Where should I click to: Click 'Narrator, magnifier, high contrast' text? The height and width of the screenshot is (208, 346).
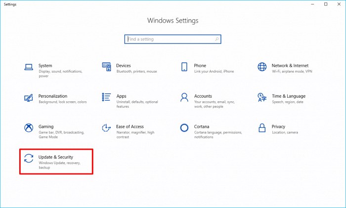point(135,134)
